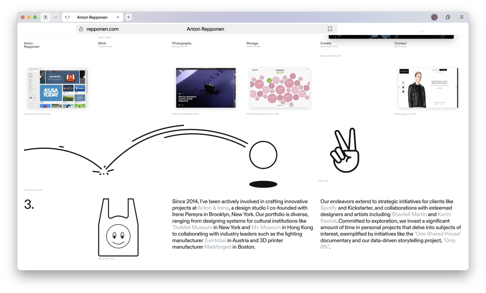Image resolution: width=486 pixels, height=293 pixels.
Task: Follow the M+ Museum link
Action: 266,228
